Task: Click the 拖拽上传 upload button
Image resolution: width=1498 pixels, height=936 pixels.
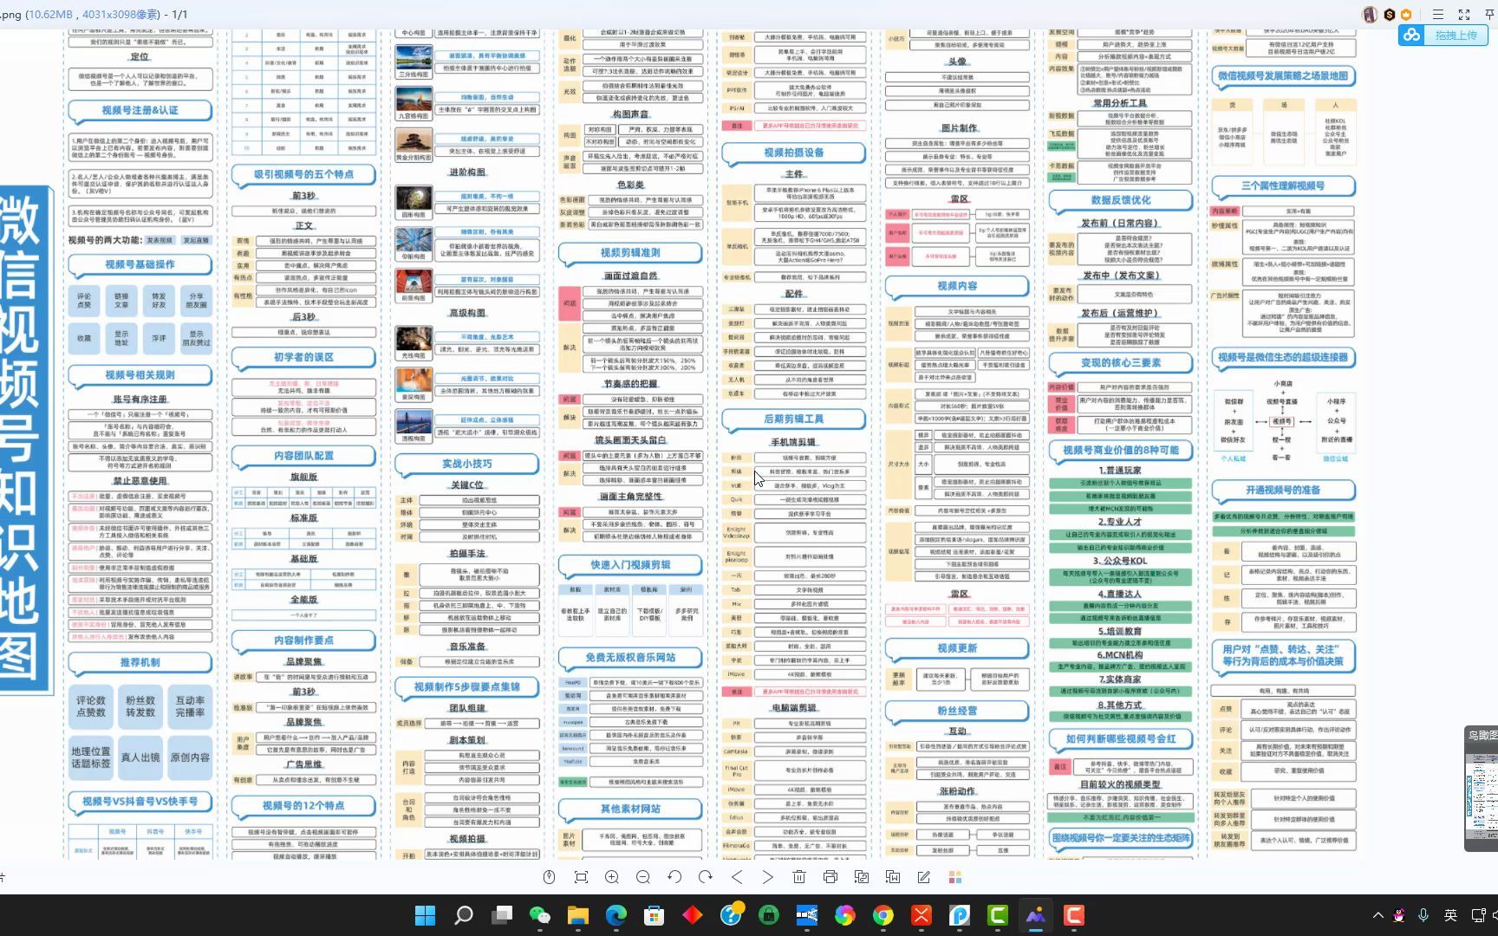Action: pyautogui.click(x=1443, y=35)
